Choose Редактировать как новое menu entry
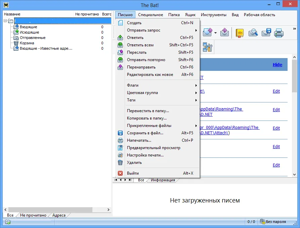Image resolution: width=300 pixels, height=228 pixels. pos(158,75)
